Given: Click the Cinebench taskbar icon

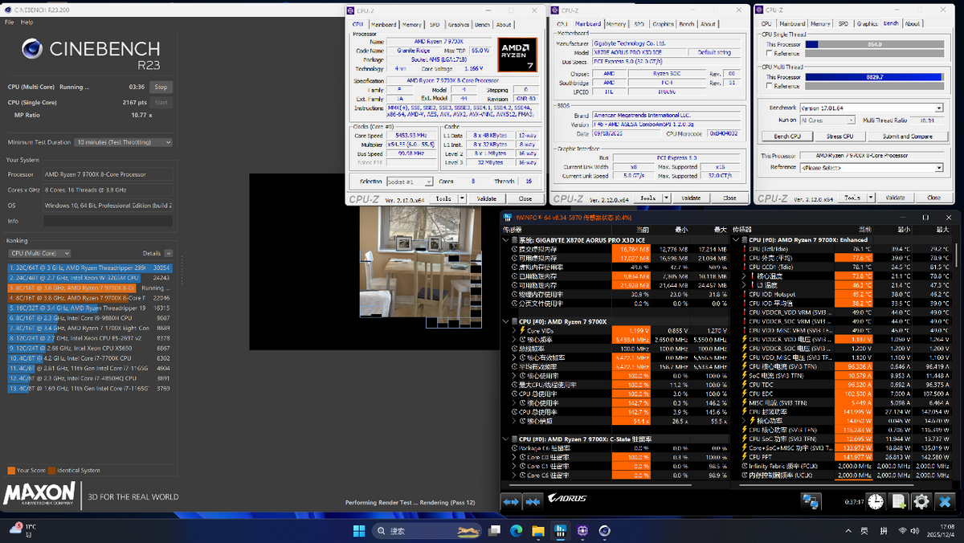Looking at the screenshot, I should pos(604,531).
